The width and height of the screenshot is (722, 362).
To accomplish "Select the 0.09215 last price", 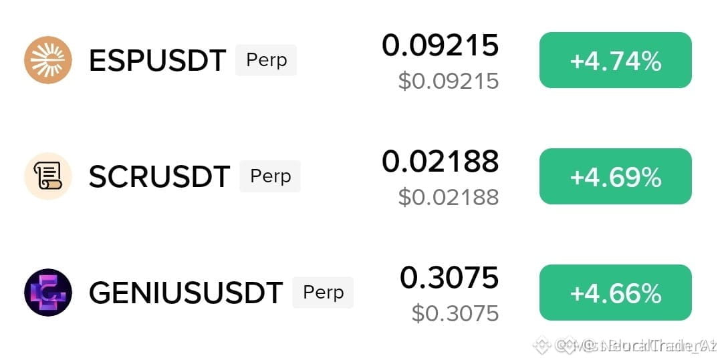I will pos(440,45).
